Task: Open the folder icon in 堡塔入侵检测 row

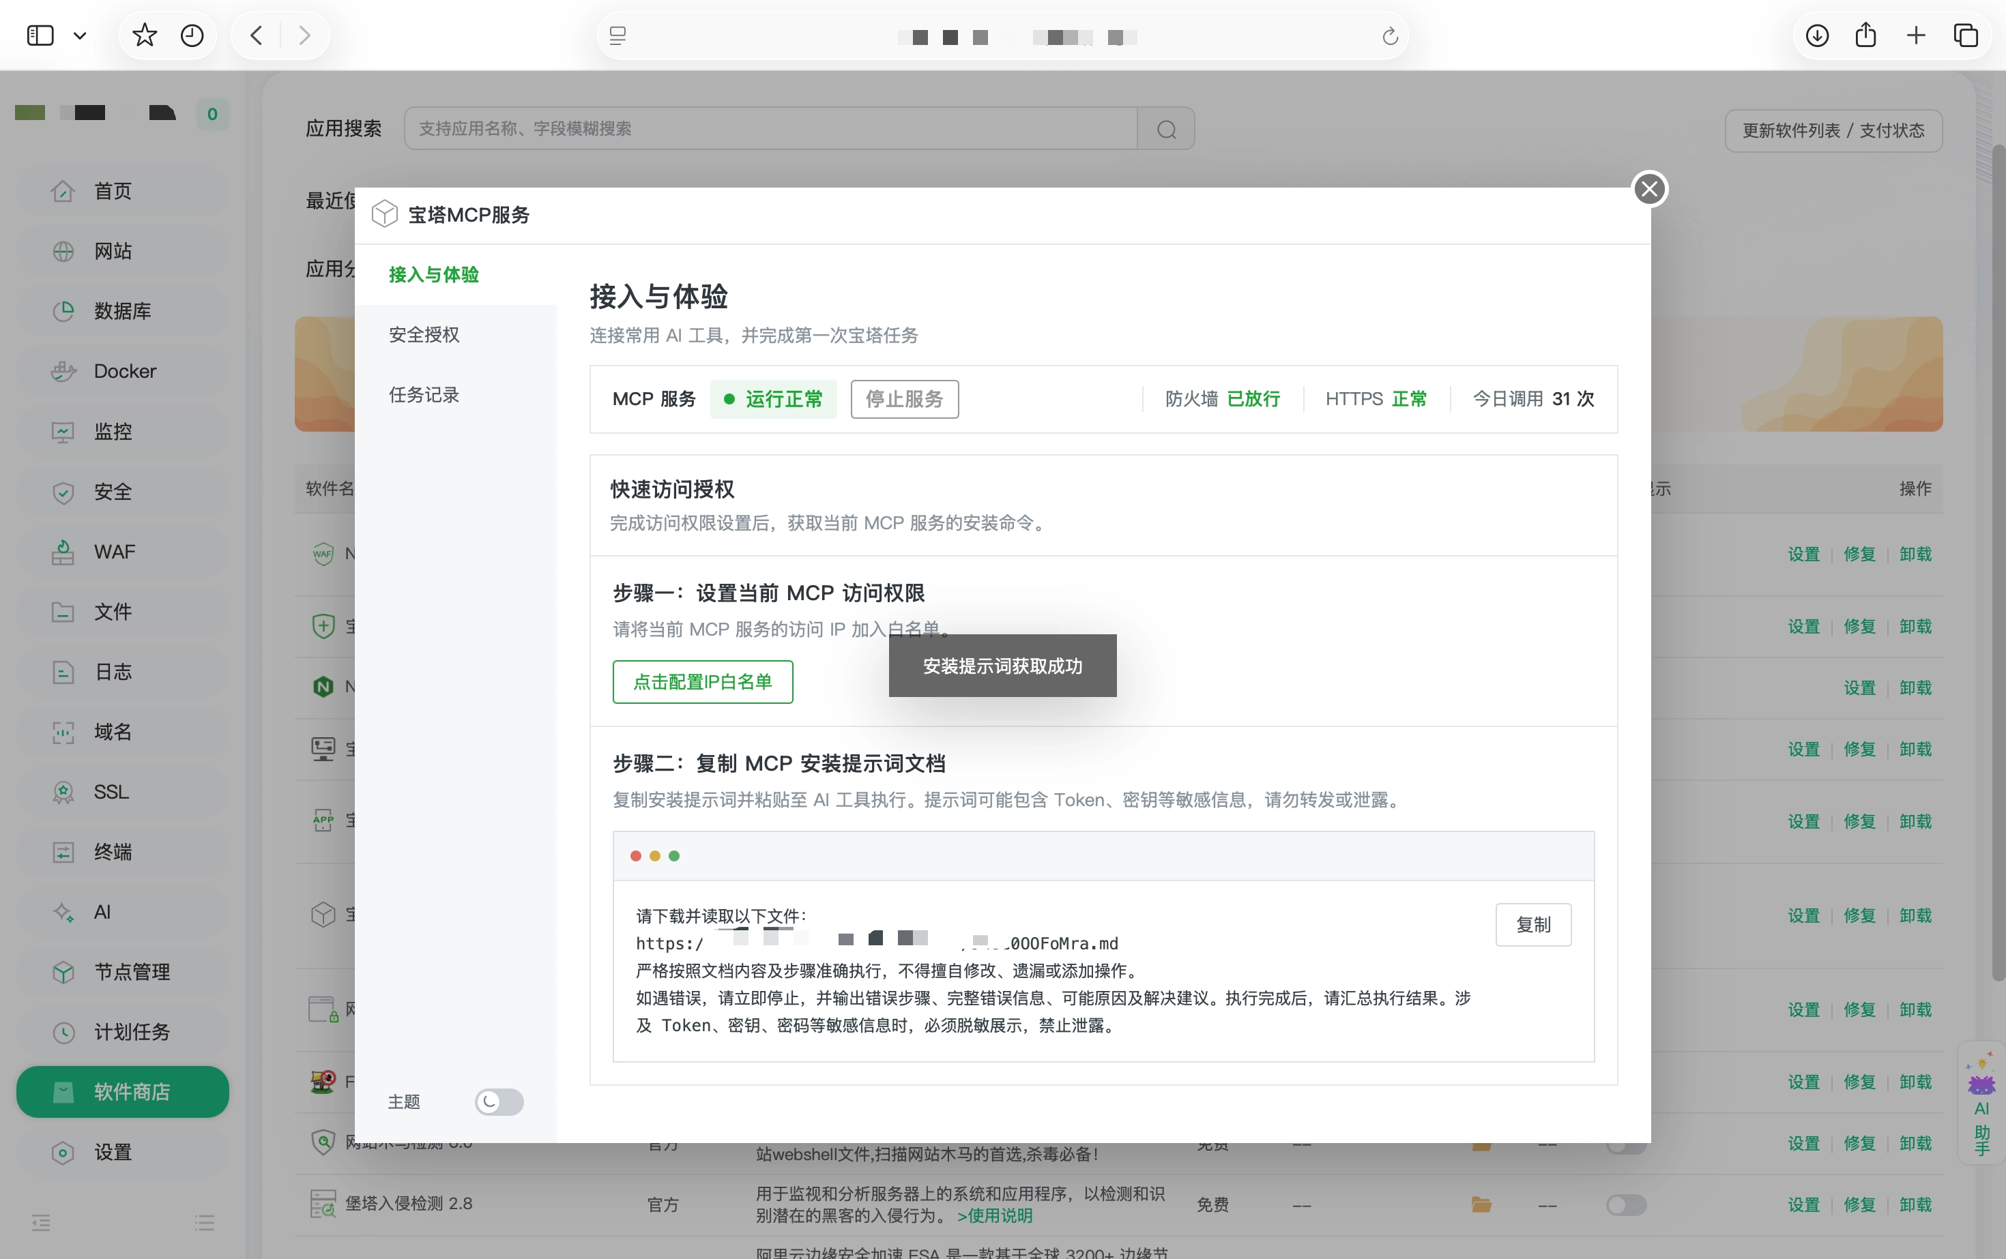Action: [1481, 1204]
